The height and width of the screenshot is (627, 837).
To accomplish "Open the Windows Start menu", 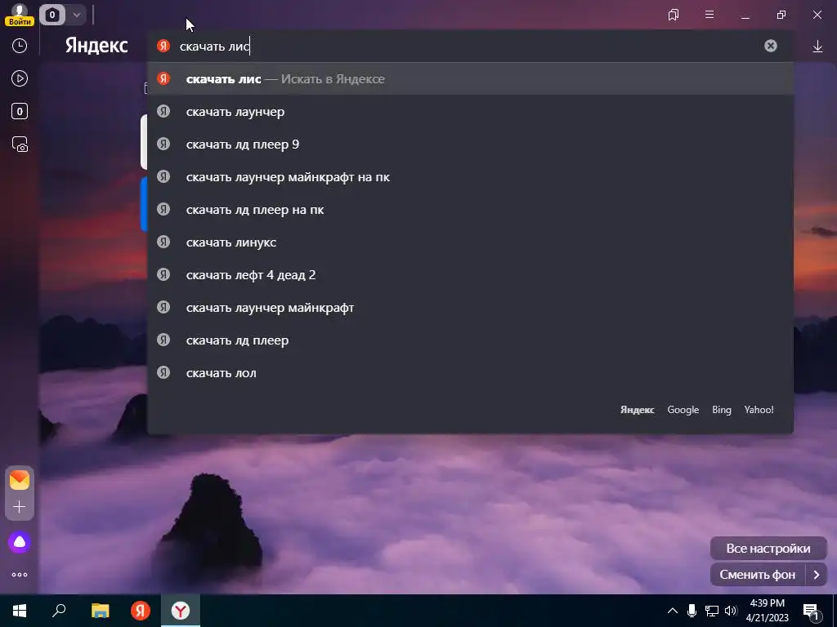I will (x=20, y=611).
